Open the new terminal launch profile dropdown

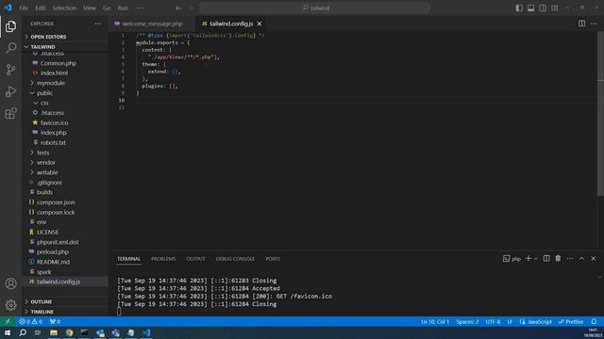pyautogui.click(x=536, y=259)
